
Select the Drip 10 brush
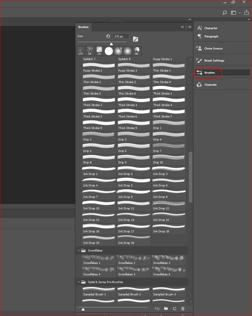(x=169, y=160)
